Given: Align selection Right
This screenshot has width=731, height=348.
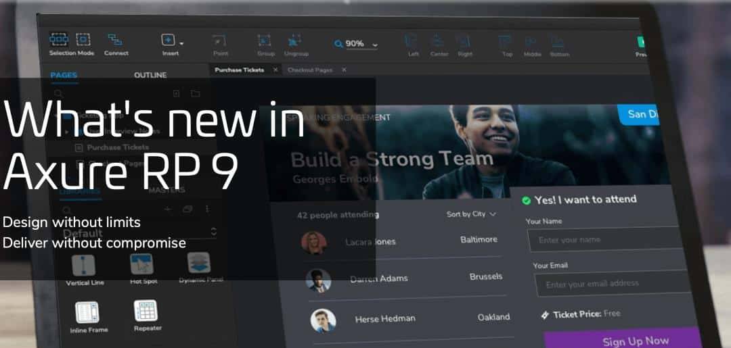Looking at the screenshot, I should 464,41.
